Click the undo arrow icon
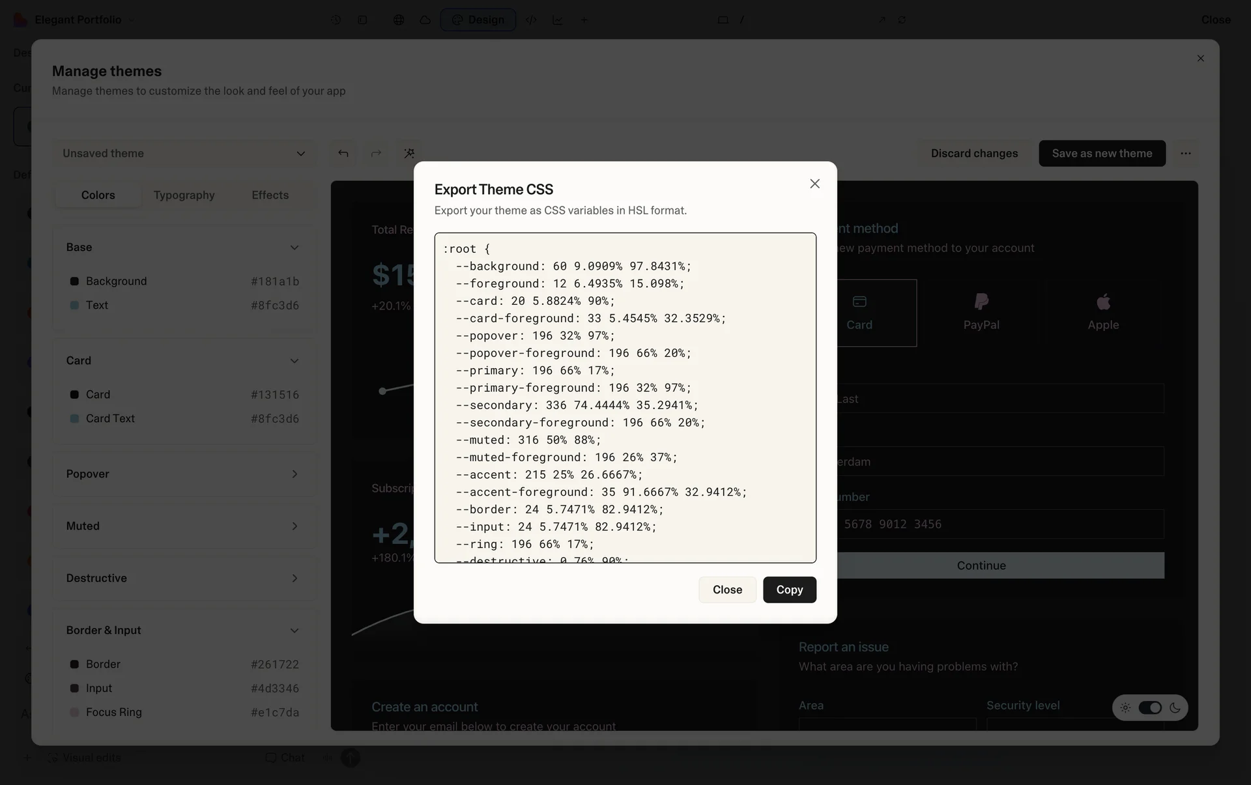The width and height of the screenshot is (1251, 785). pyautogui.click(x=343, y=153)
